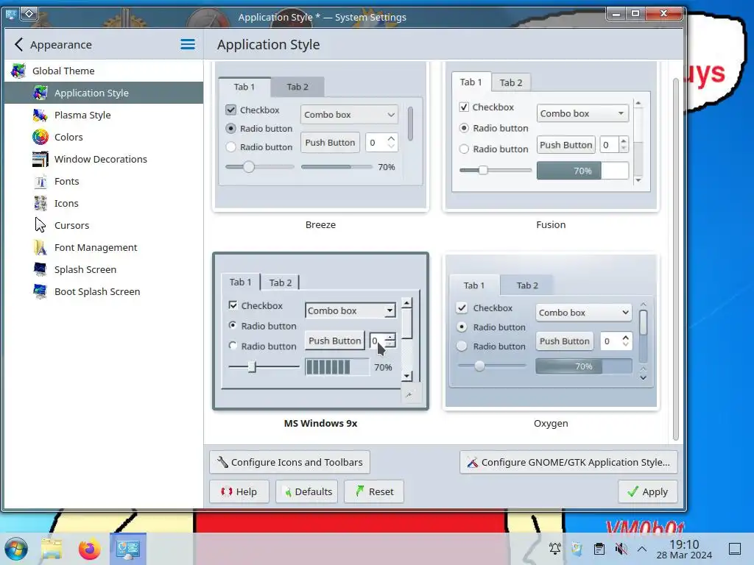Image resolution: width=754 pixels, height=565 pixels.
Task: Select the unselected radio button in the Breeze preview
Action: 230,147
